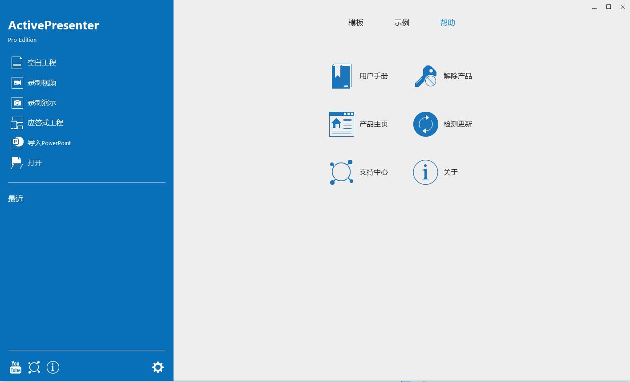Click the 最近 recent section heading
The width and height of the screenshot is (630, 382).
pyautogui.click(x=16, y=199)
